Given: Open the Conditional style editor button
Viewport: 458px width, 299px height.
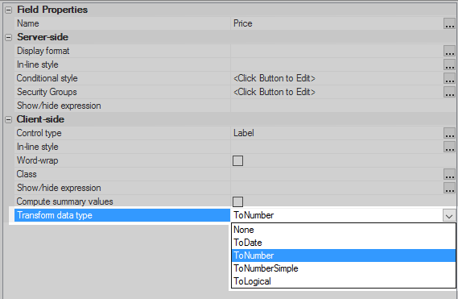Looking at the screenshot, I should tap(449, 78).
